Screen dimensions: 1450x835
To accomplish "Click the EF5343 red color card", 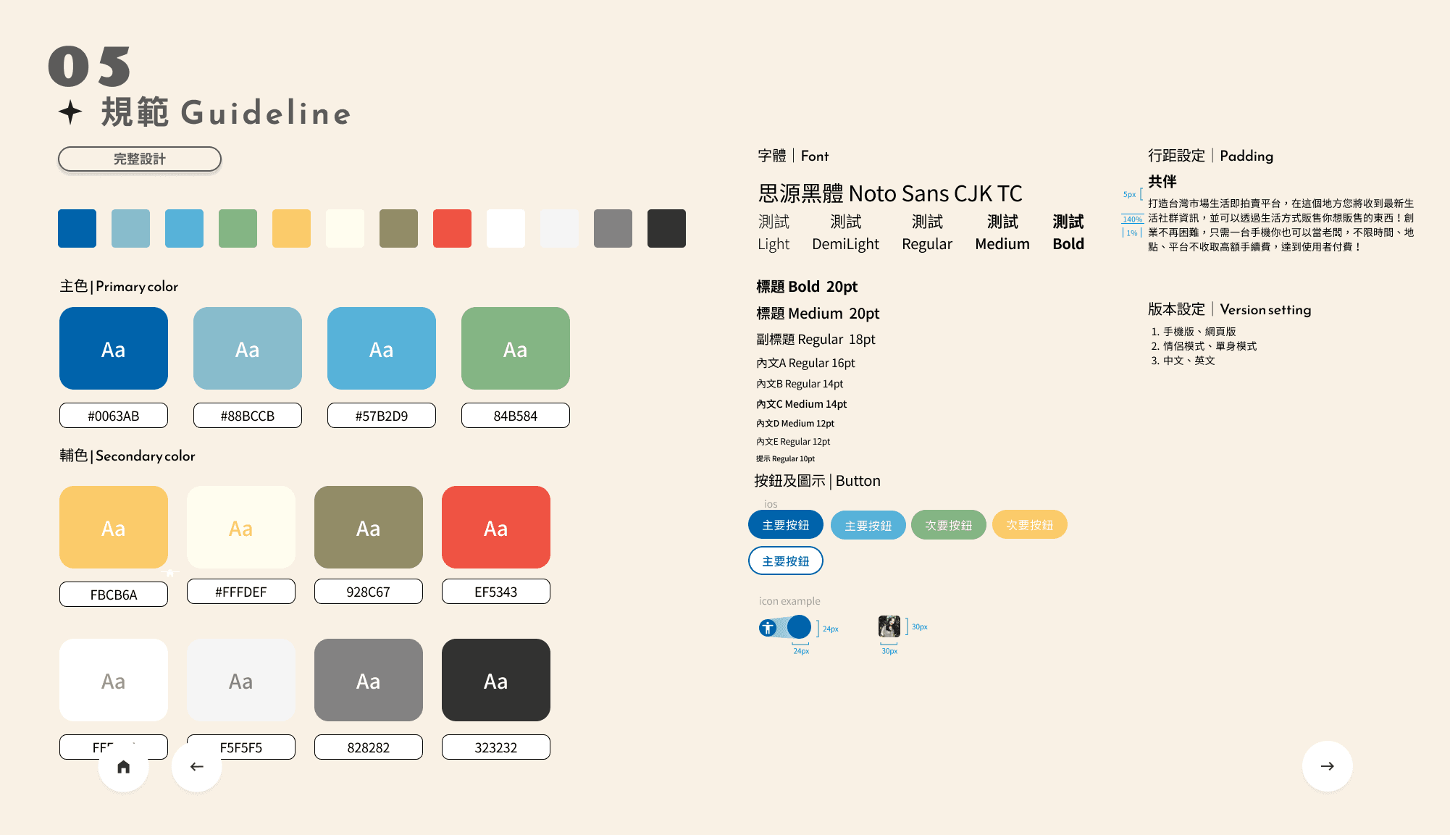I will click(496, 527).
